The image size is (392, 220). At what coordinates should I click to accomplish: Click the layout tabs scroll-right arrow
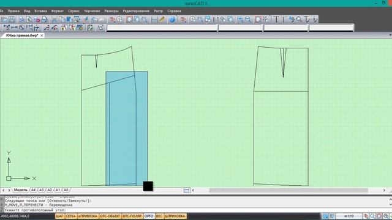coord(9,190)
